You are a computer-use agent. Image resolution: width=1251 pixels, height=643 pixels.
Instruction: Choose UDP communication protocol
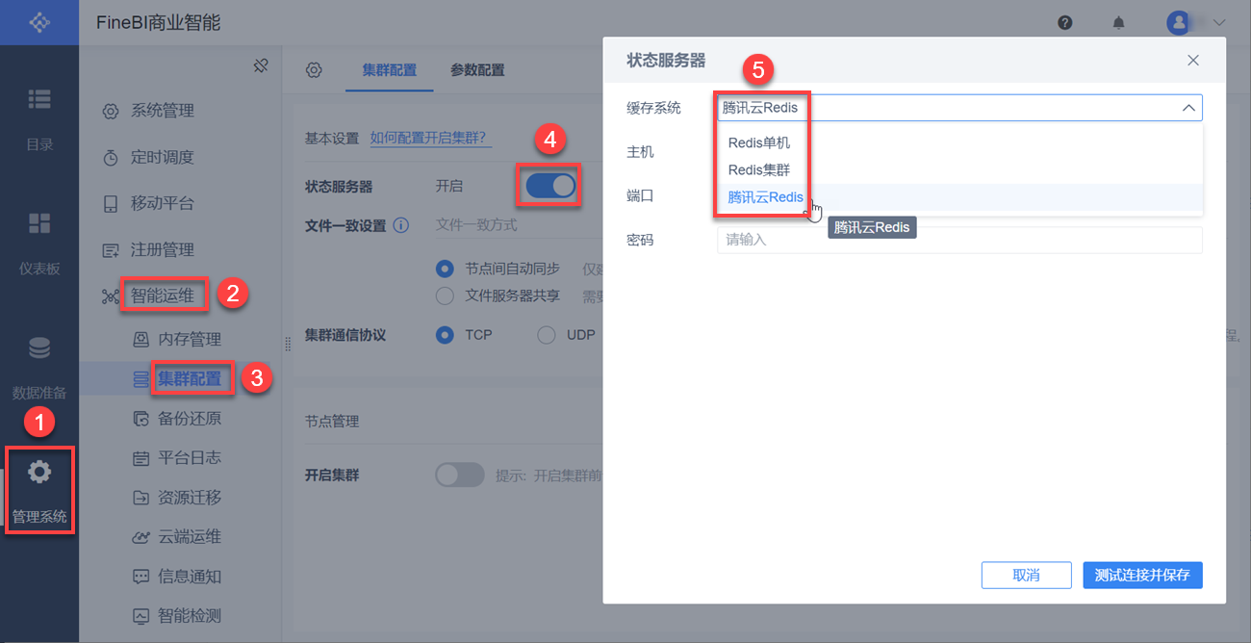(x=547, y=335)
